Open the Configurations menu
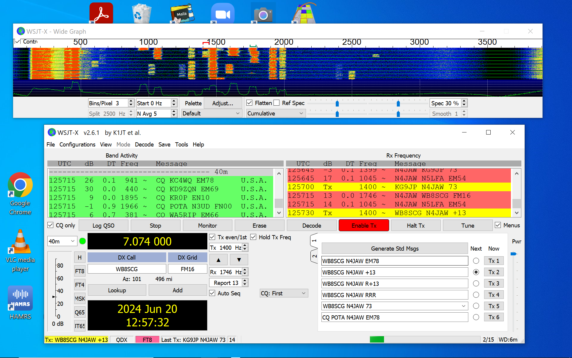 click(77, 144)
